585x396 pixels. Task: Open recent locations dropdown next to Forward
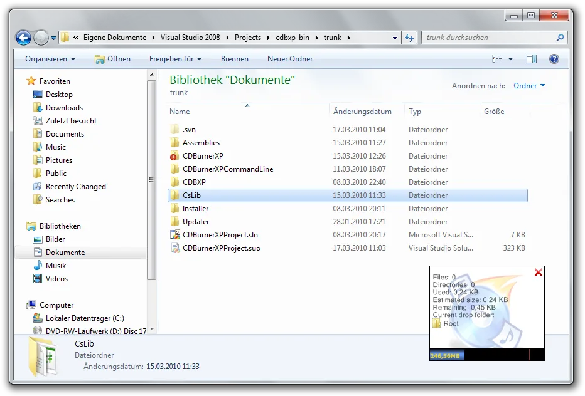[54, 38]
